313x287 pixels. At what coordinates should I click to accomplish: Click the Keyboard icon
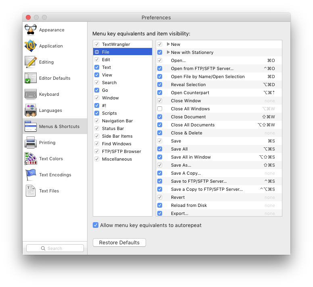click(31, 94)
